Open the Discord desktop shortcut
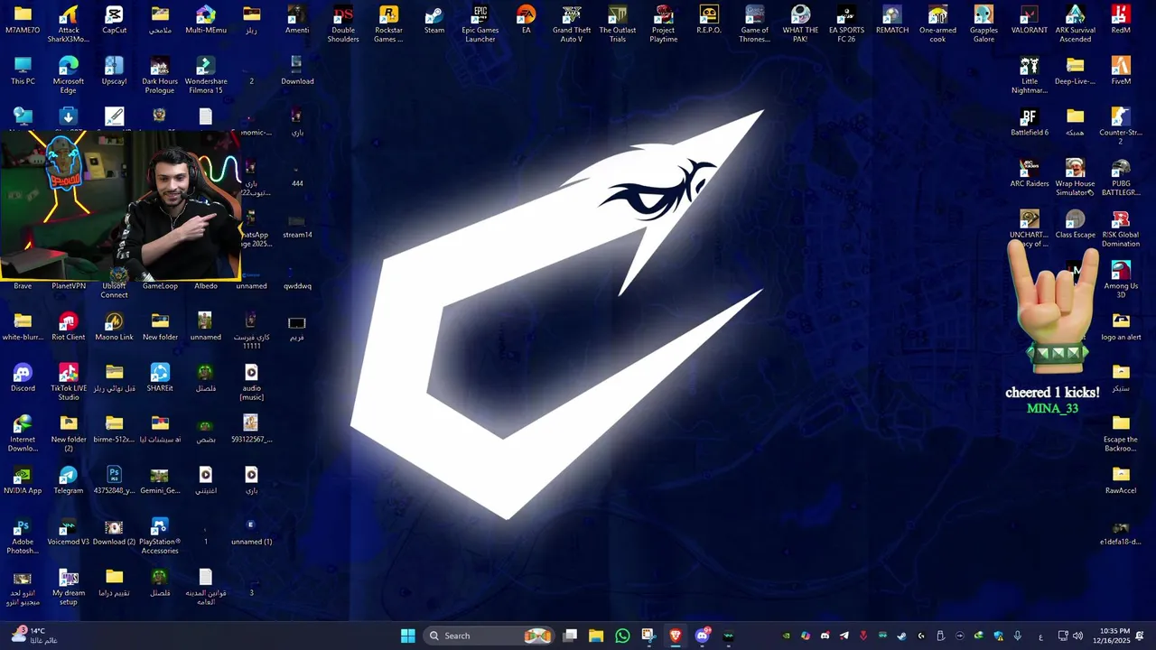Screen dimensions: 1156x650 23,379
